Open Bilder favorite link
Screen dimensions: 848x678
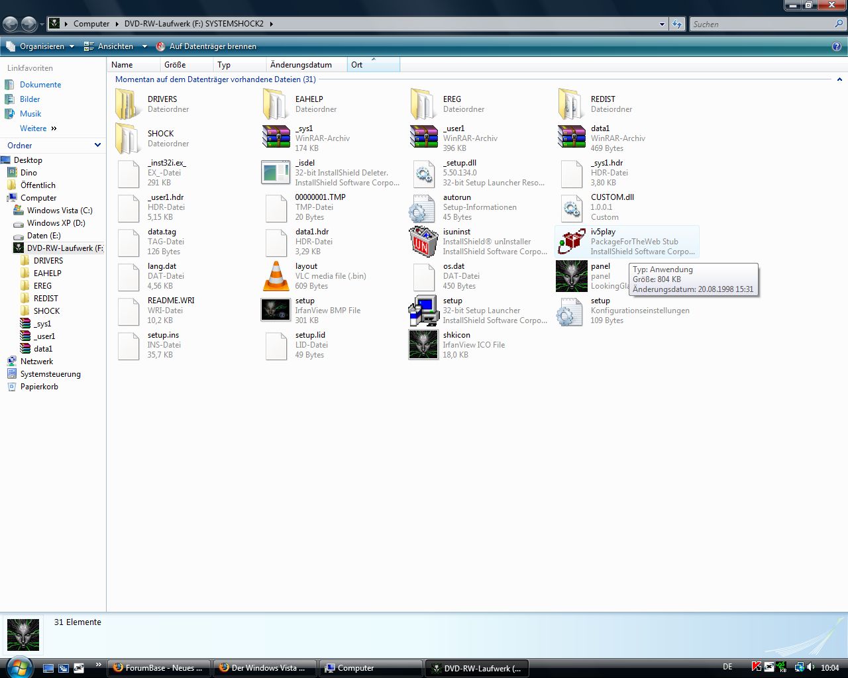pyautogui.click(x=30, y=99)
